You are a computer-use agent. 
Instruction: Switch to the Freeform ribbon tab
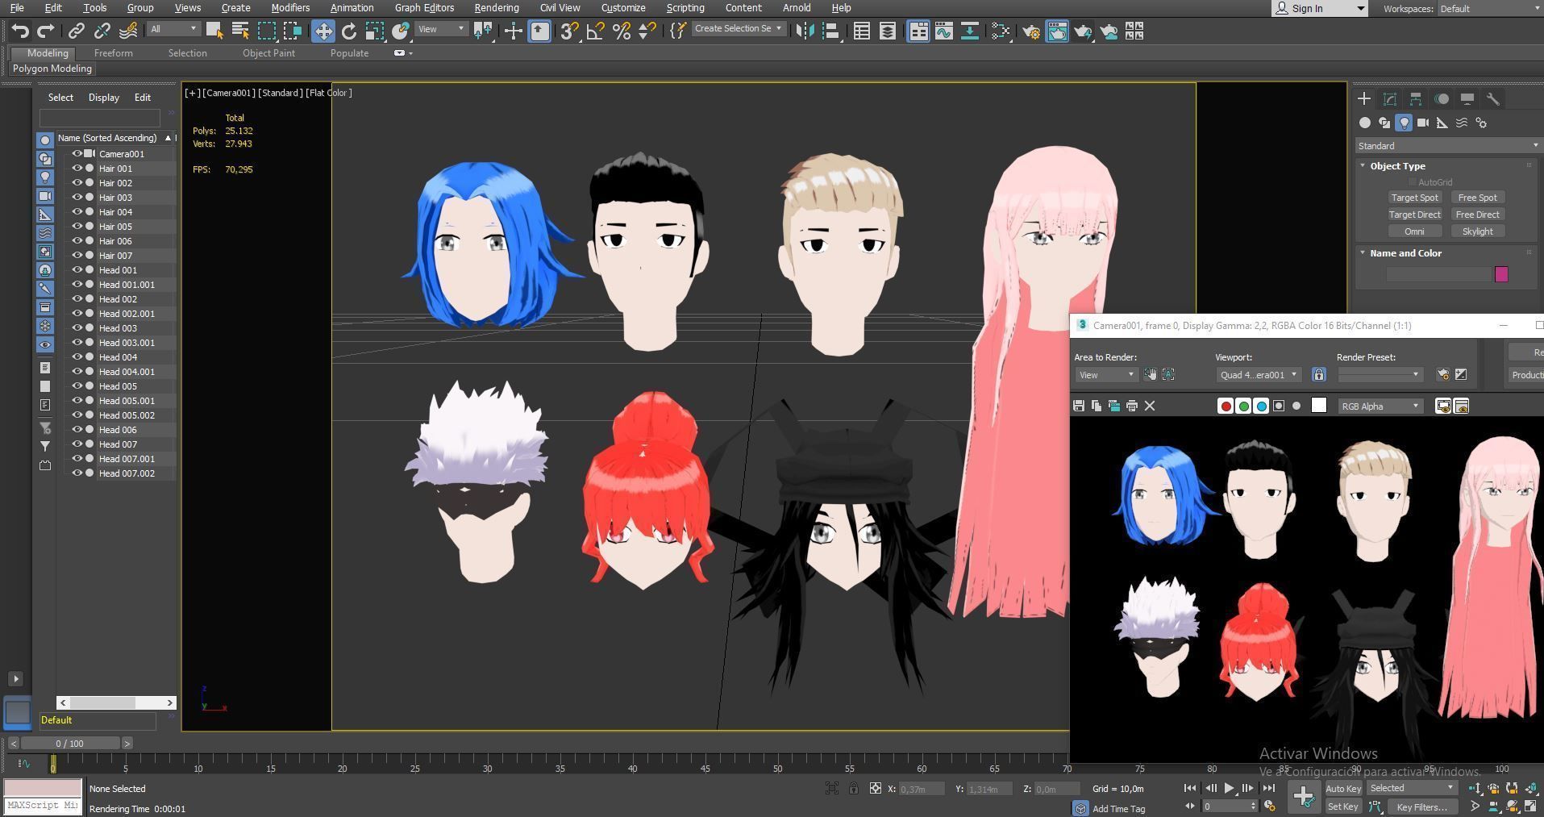(113, 53)
